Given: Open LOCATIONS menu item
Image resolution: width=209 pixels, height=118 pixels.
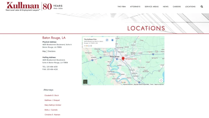Looking at the screenshot, I should [190, 7].
